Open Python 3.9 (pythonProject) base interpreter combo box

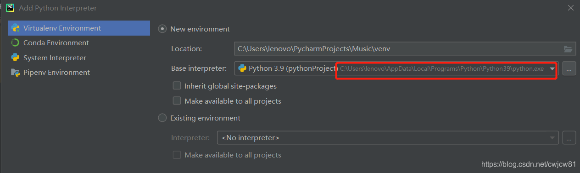(x=396, y=68)
